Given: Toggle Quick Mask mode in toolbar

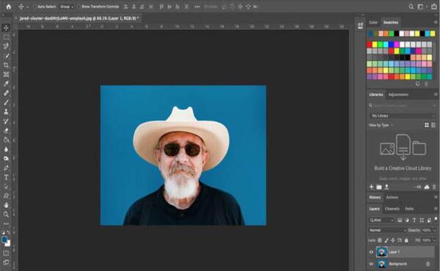Looking at the screenshot, I should [x=6, y=253].
